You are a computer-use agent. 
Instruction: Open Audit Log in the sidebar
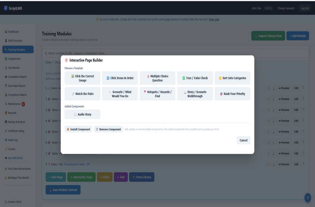click(x=18, y=140)
